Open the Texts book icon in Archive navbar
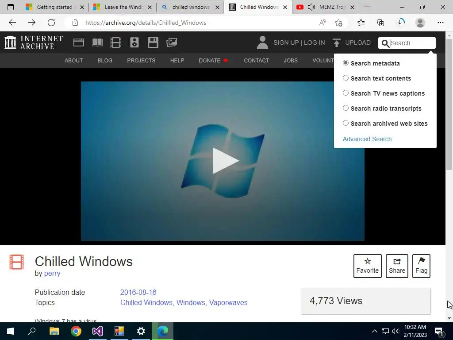453x340 pixels. (x=97, y=42)
